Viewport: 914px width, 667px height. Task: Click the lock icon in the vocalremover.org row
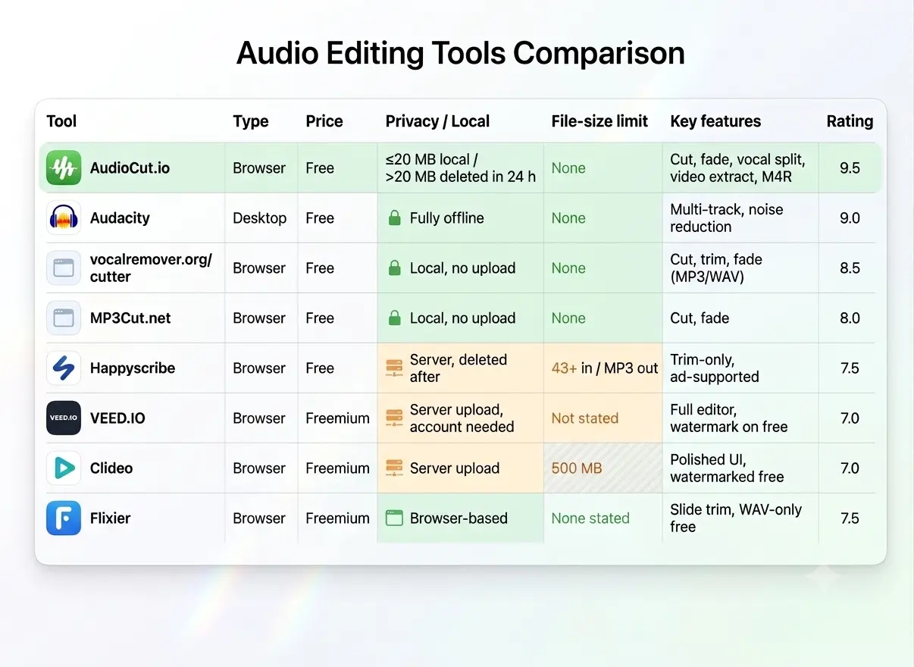pos(394,268)
